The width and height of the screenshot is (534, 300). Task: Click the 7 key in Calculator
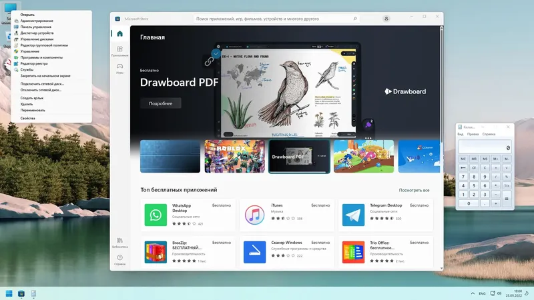(x=463, y=177)
